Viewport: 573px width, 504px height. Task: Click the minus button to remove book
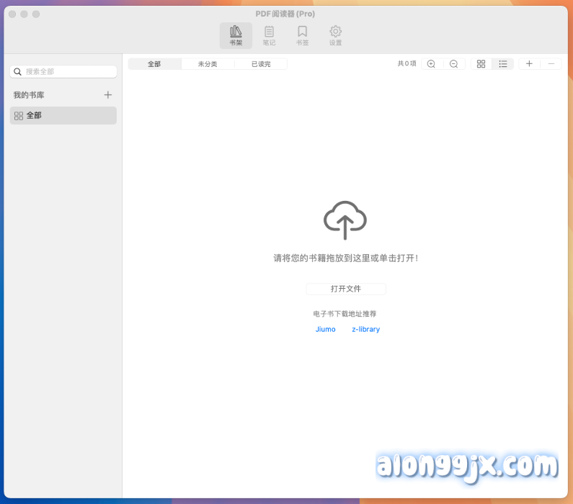pos(551,64)
